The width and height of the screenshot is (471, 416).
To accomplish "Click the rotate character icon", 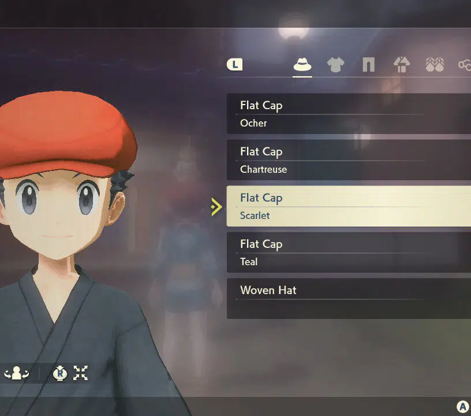I will coord(17,373).
